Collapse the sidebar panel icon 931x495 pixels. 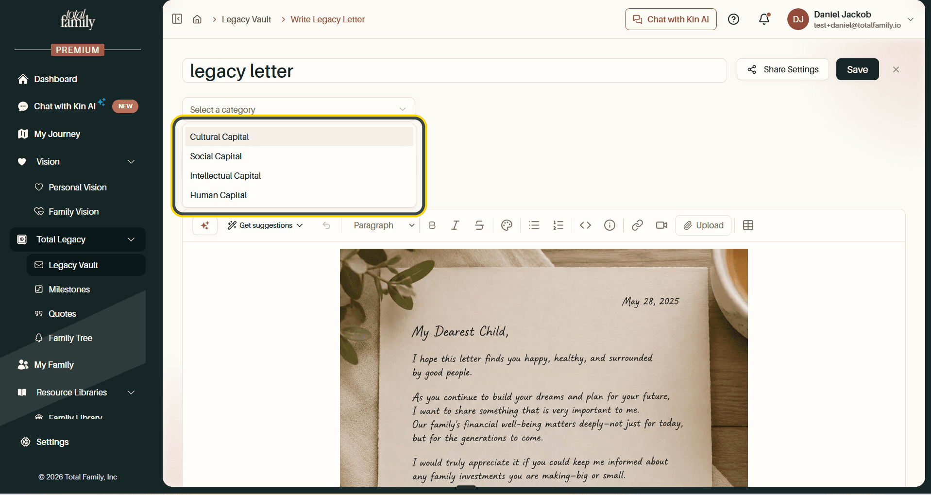pos(177,19)
